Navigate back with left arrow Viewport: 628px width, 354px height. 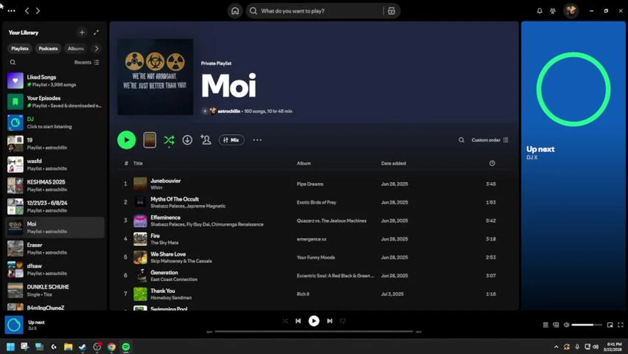(x=27, y=11)
